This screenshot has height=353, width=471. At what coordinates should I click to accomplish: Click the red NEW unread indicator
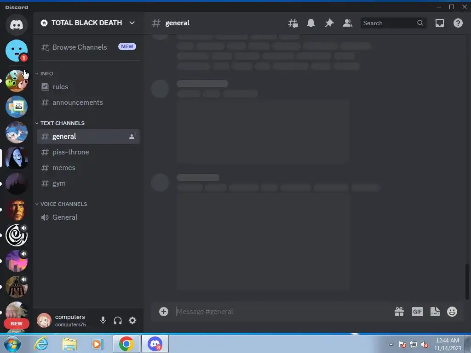(17, 324)
